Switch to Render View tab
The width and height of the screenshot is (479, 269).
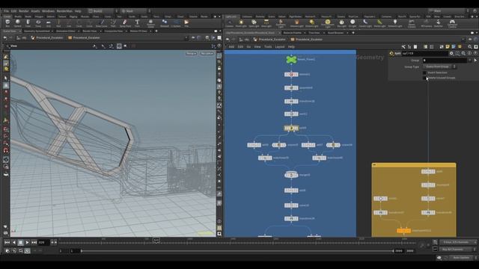point(90,31)
